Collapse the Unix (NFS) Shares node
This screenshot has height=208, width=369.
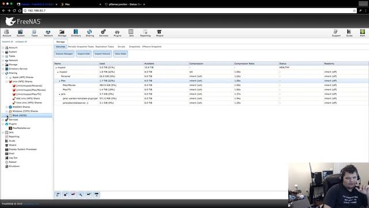pos(6,81)
